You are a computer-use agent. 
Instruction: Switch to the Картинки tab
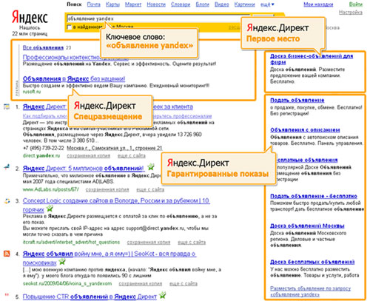[x=244, y=4]
